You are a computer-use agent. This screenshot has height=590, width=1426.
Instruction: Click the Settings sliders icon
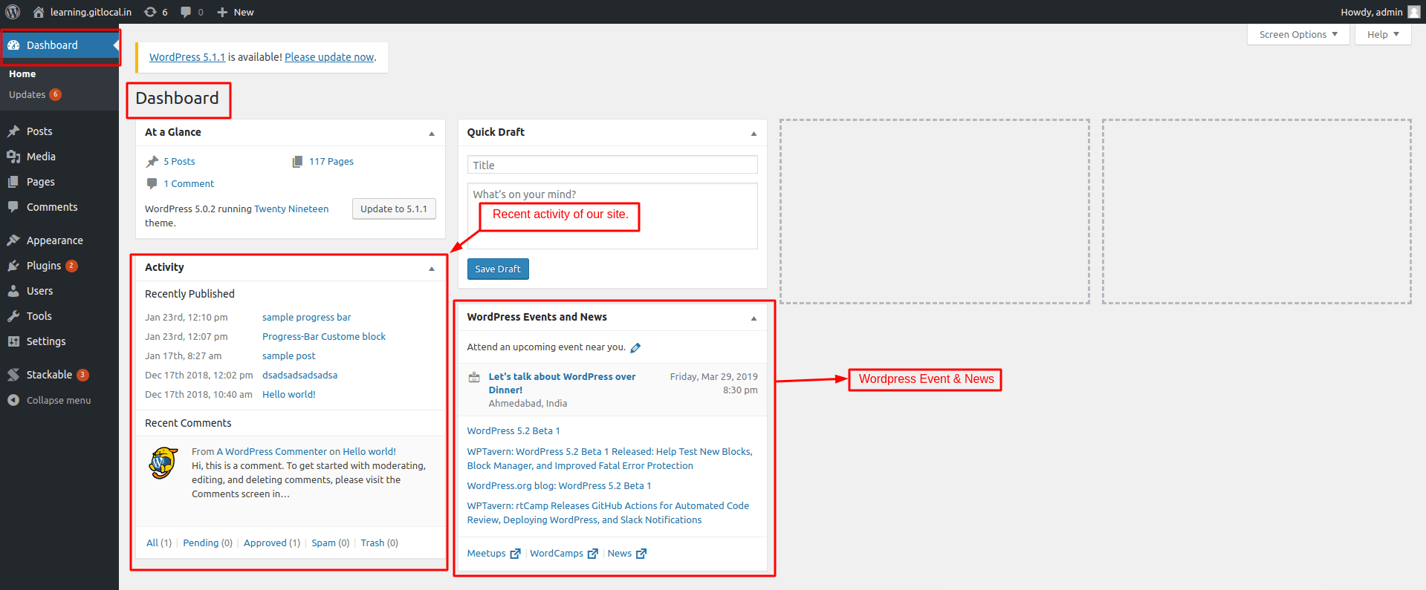pos(13,341)
